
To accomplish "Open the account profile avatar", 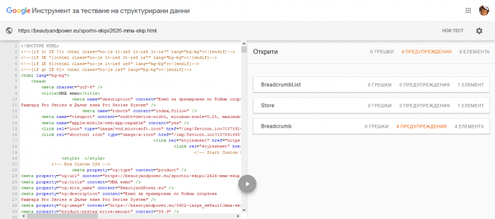I will tap(484, 10).
